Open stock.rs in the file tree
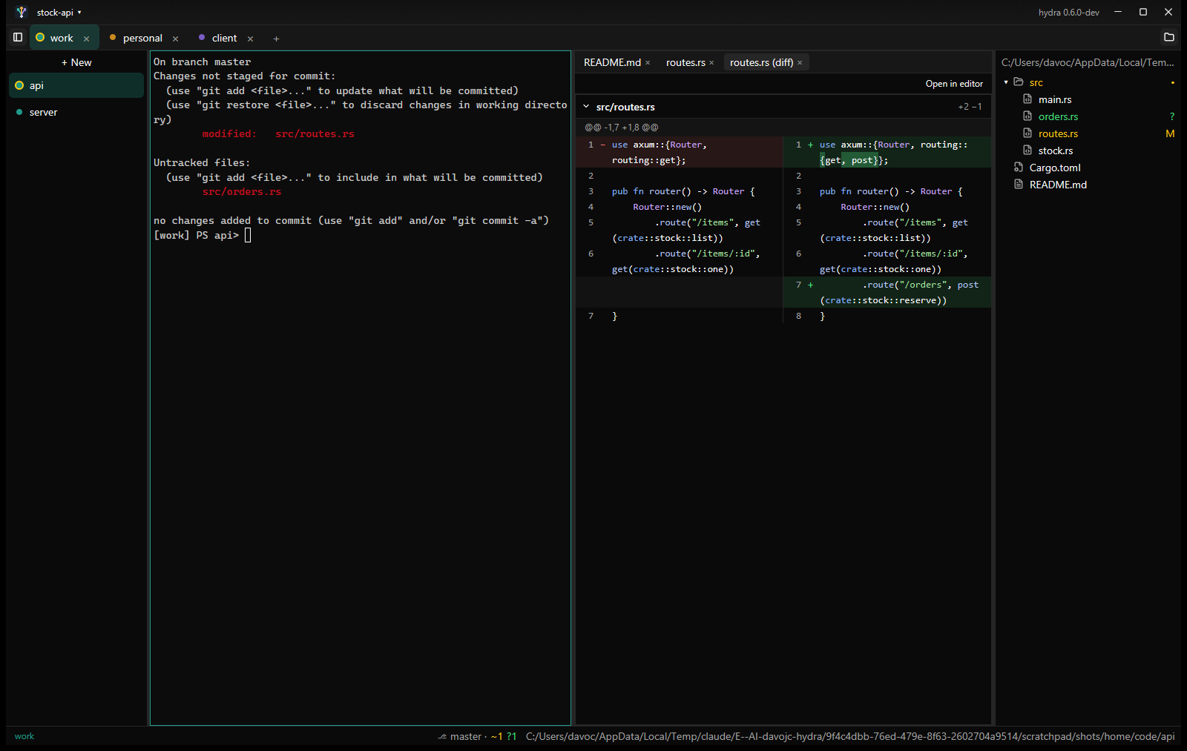 tap(1056, 150)
